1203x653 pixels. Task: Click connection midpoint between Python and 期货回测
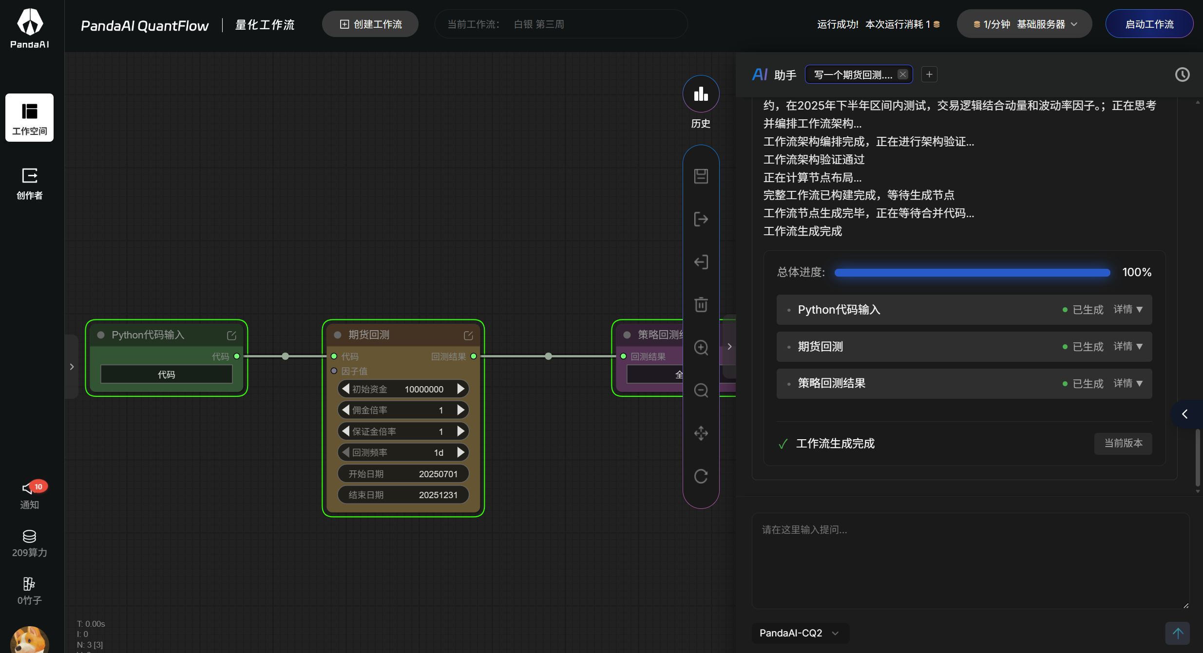pos(286,356)
